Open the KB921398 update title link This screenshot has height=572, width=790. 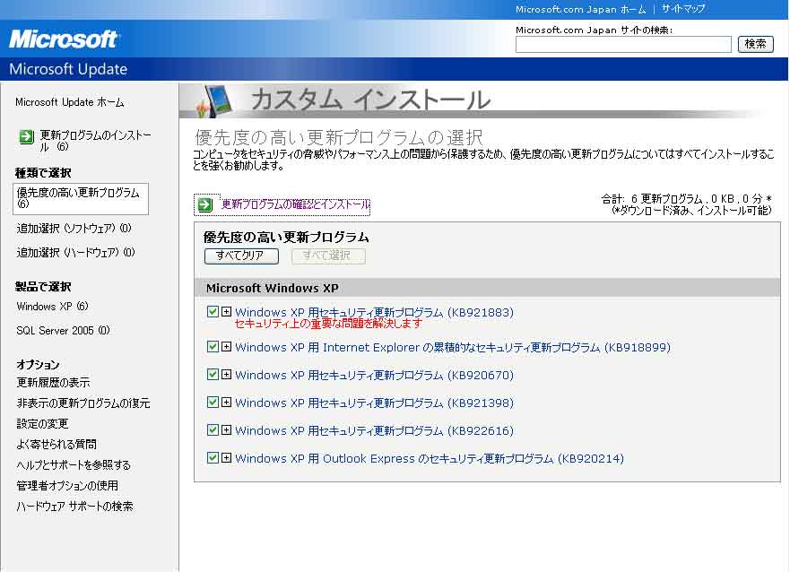pyautogui.click(x=374, y=403)
